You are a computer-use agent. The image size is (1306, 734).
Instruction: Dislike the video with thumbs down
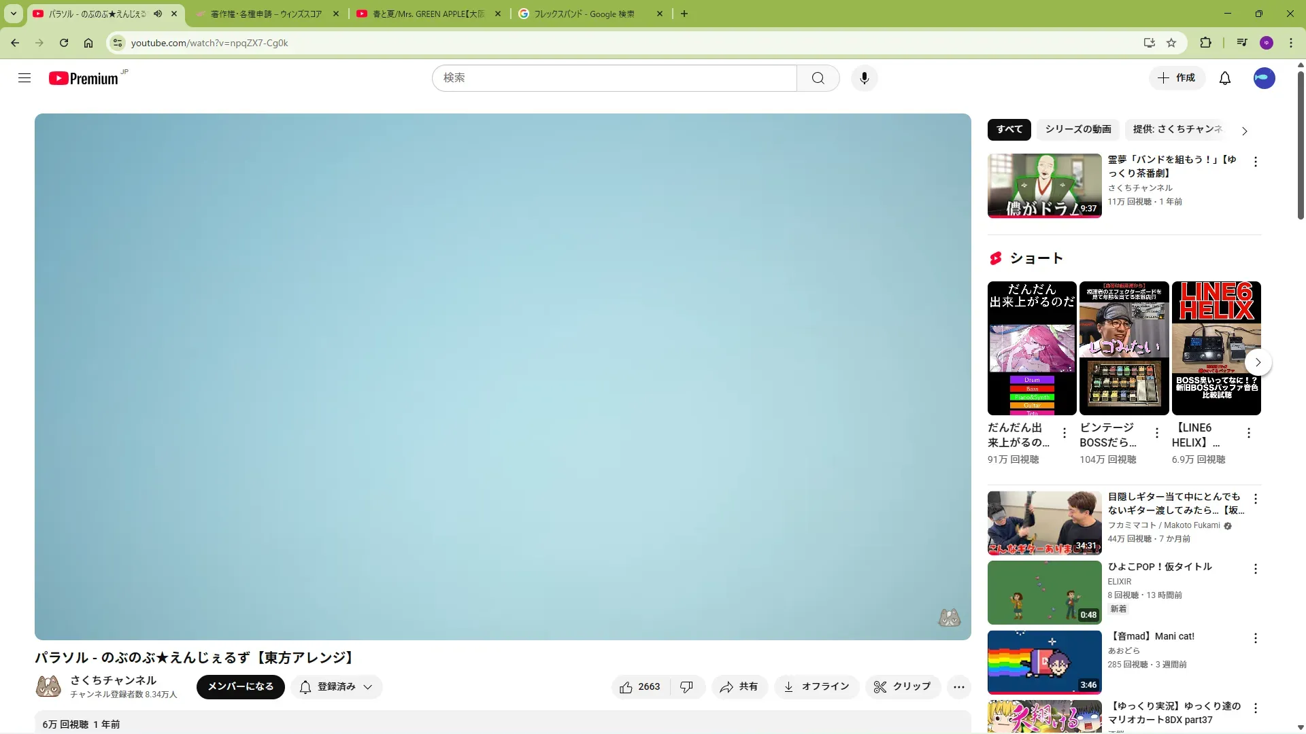686,687
